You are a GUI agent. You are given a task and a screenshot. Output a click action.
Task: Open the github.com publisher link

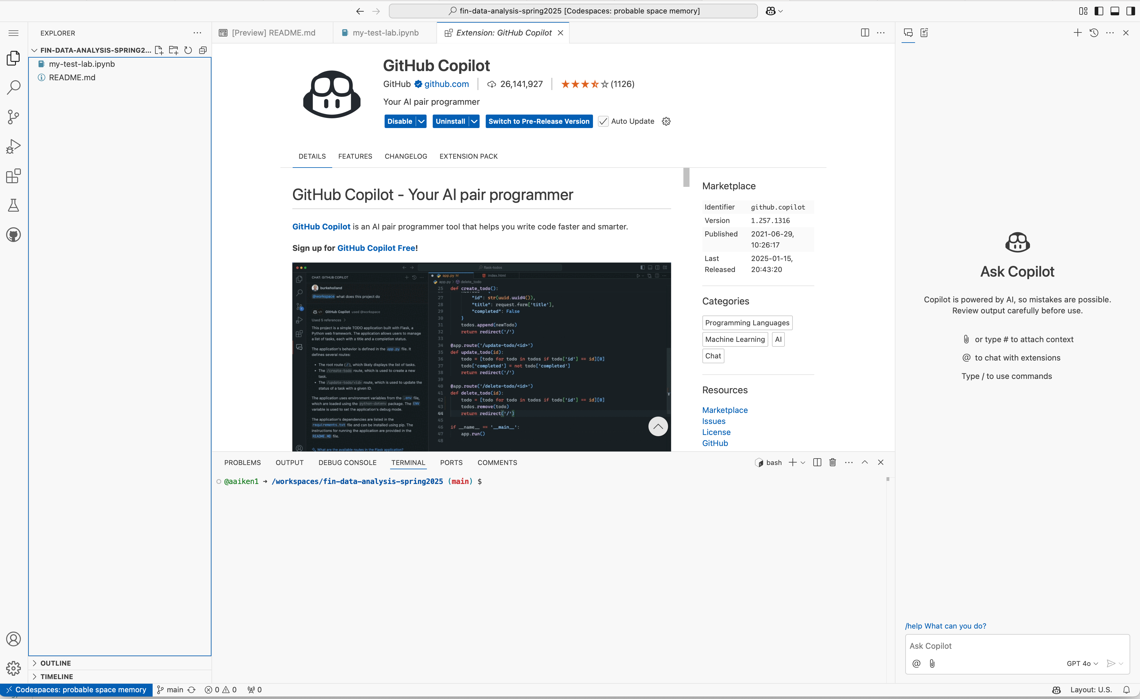446,84
